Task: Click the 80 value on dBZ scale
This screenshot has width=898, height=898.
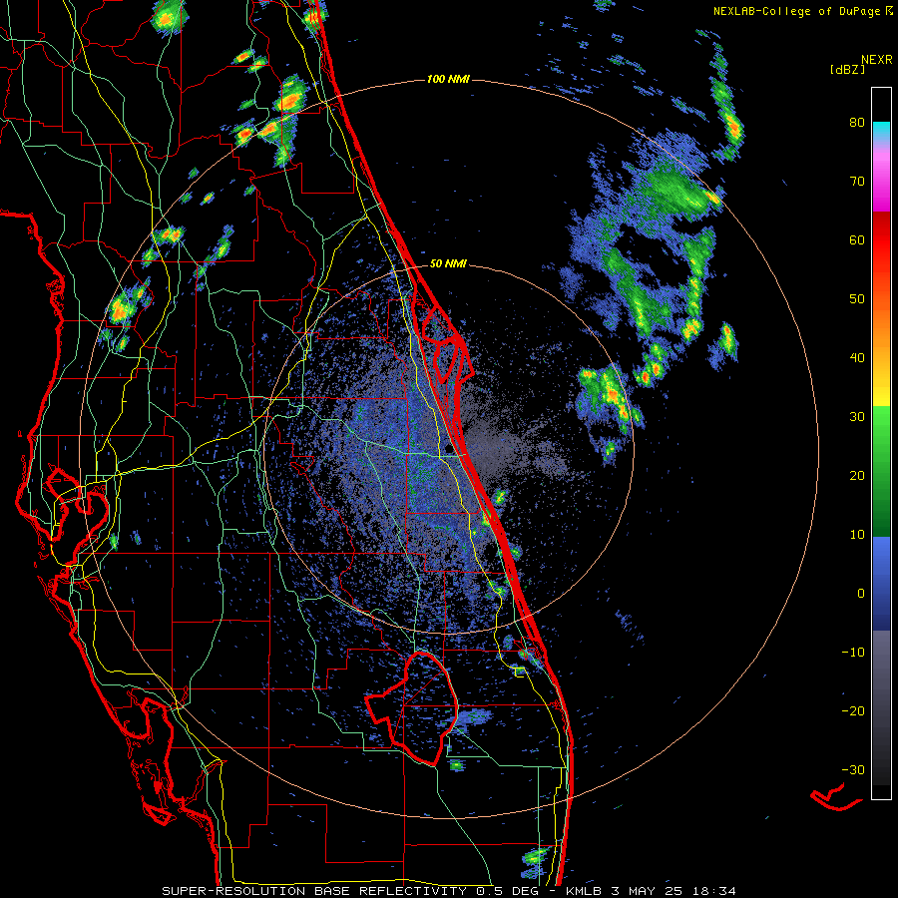Action: (x=857, y=123)
